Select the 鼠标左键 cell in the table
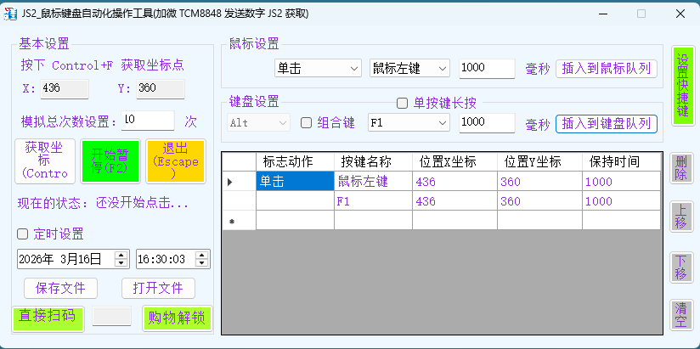This screenshot has width=700, height=349. pos(373,181)
